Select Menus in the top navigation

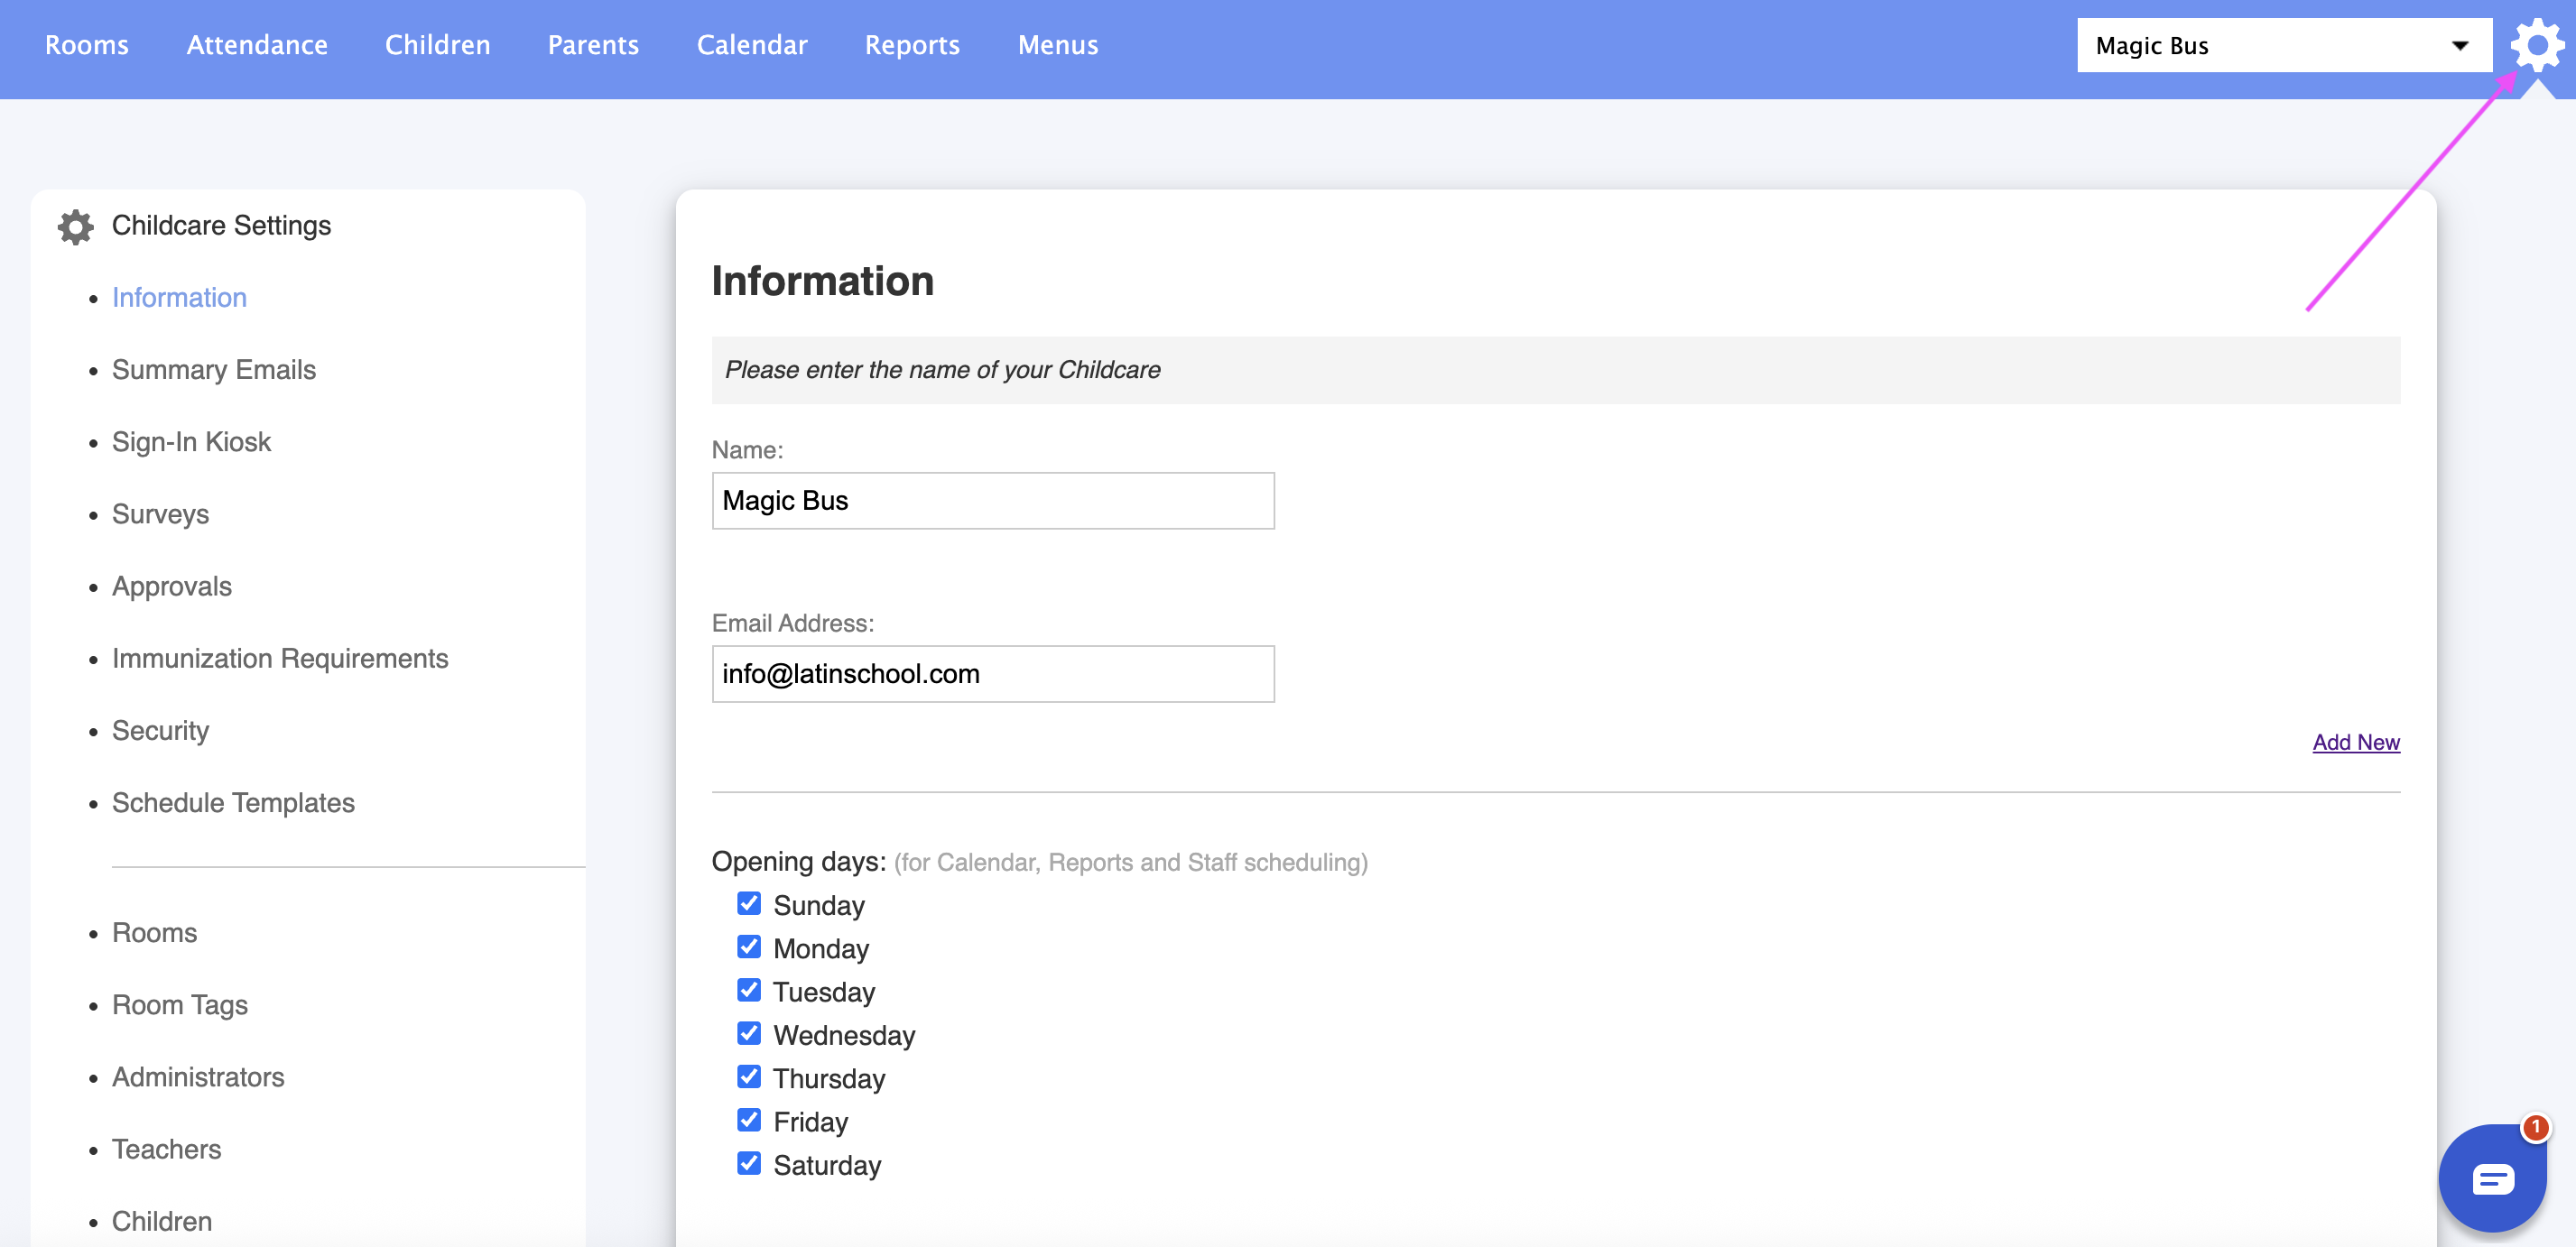point(1057,45)
